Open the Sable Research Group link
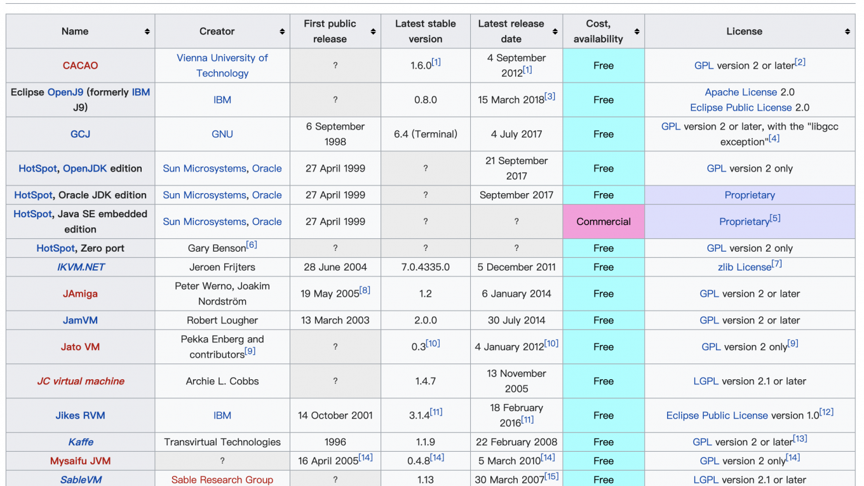The image size is (864, 486). pyautogui.click(x=222, y=480)
